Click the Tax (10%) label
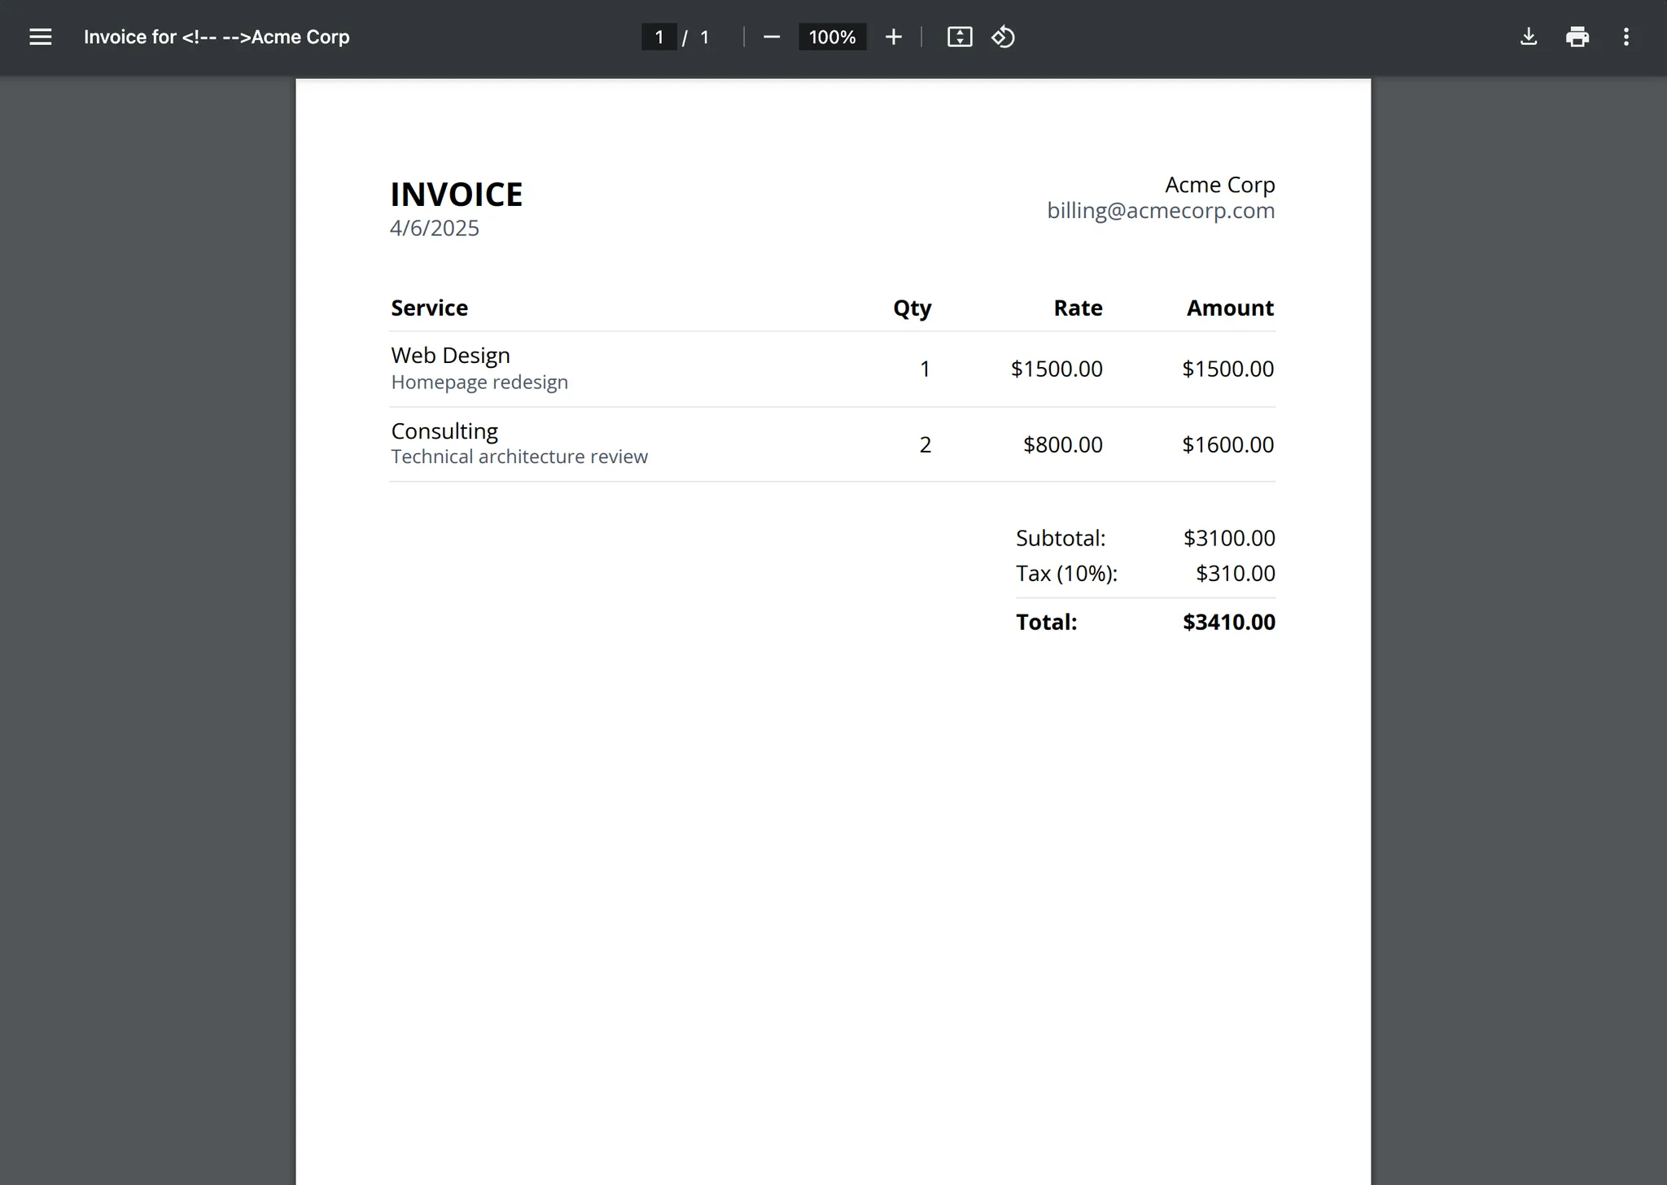Image resolution: width=1667 pixels, height=1185 pixels. point(1066,574)
